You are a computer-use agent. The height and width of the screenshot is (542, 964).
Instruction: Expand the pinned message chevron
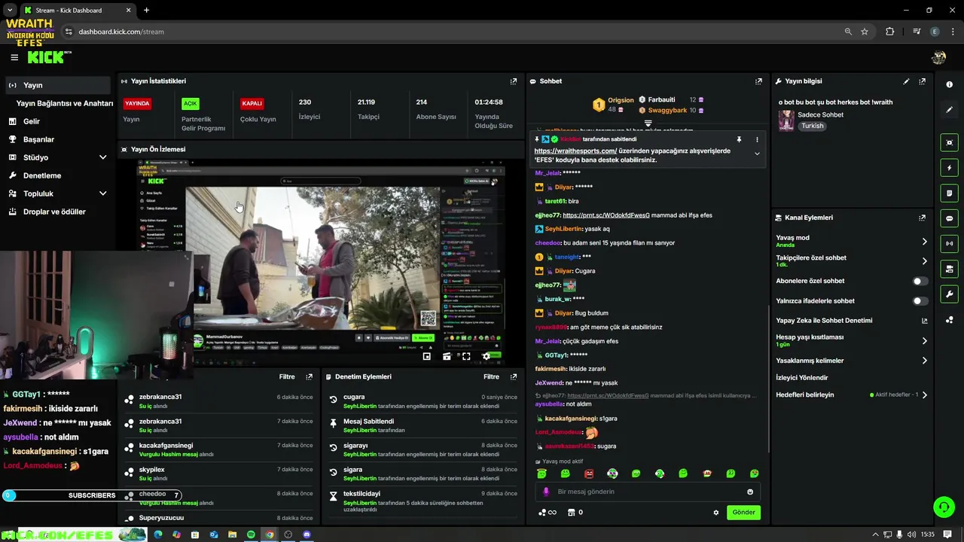pyautogui.click(x=757, y=154)
